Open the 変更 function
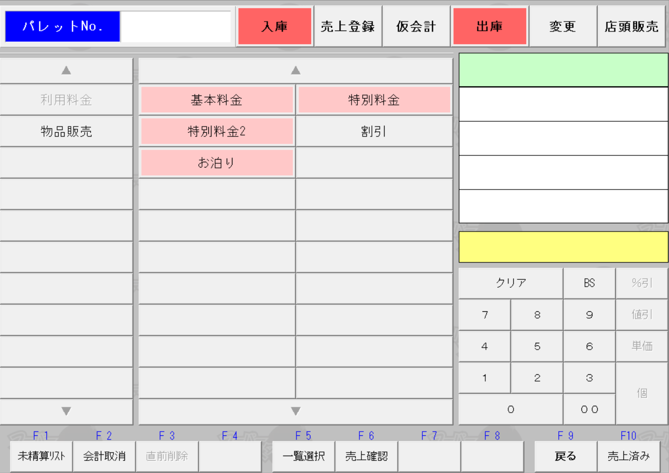Screen dimensions: 669x473 point(563,26)
